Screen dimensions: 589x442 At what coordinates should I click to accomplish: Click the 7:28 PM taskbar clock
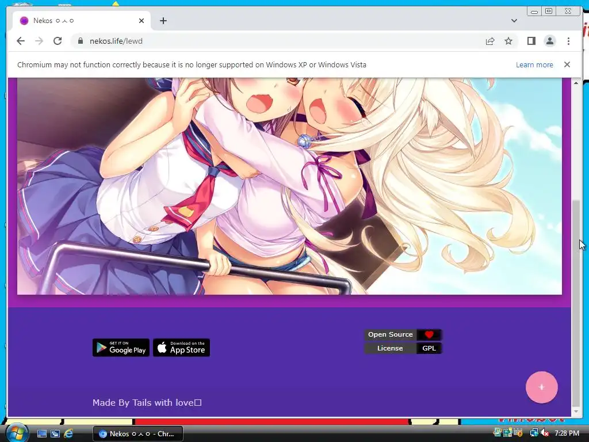pyautogui.click(x=567, y=433)
